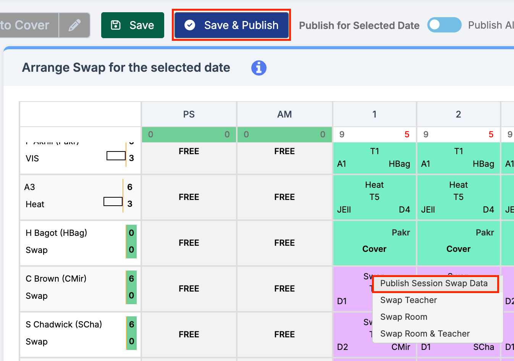Toggle the Publish for Selected Date switch
The height and width of the screenshot is (361, 514).
(444, 25)
